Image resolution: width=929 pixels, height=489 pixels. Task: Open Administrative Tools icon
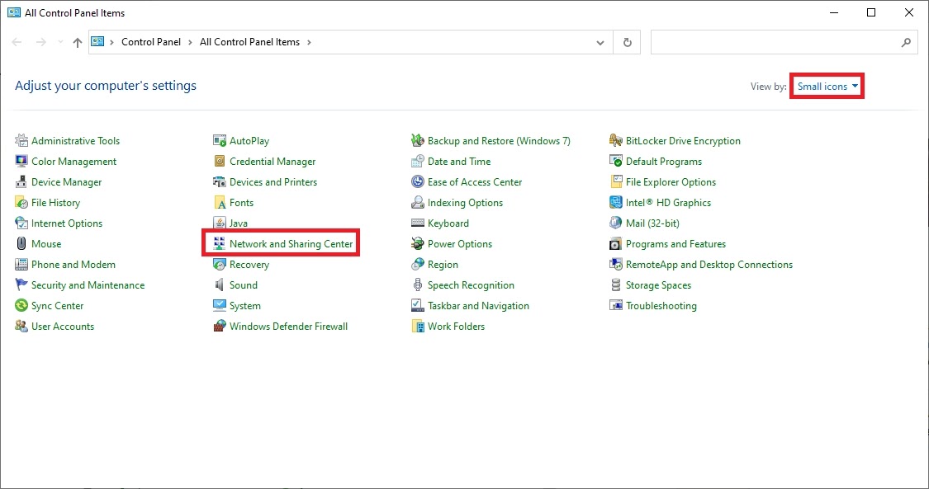pyautogui.click(x=21, y=141)
